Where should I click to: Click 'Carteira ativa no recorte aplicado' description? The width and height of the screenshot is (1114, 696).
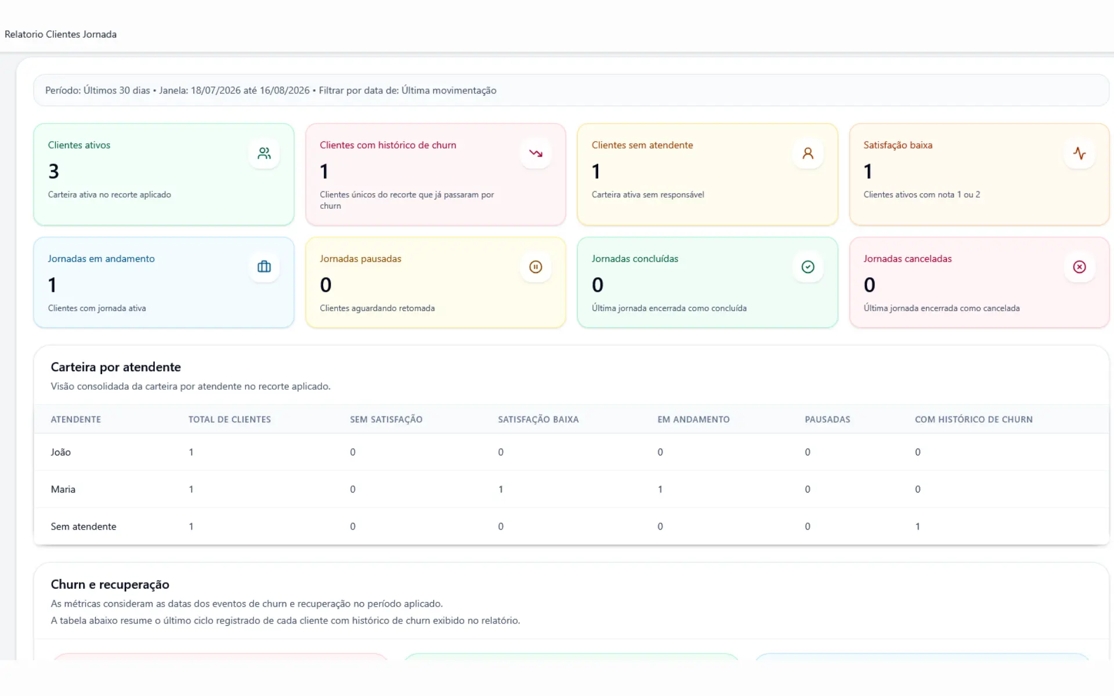click(x=109, y=195)
